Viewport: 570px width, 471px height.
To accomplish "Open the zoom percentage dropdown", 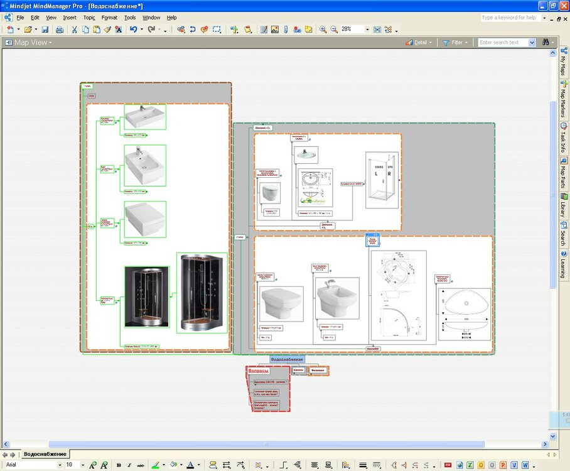I will (x=367, y=30).
